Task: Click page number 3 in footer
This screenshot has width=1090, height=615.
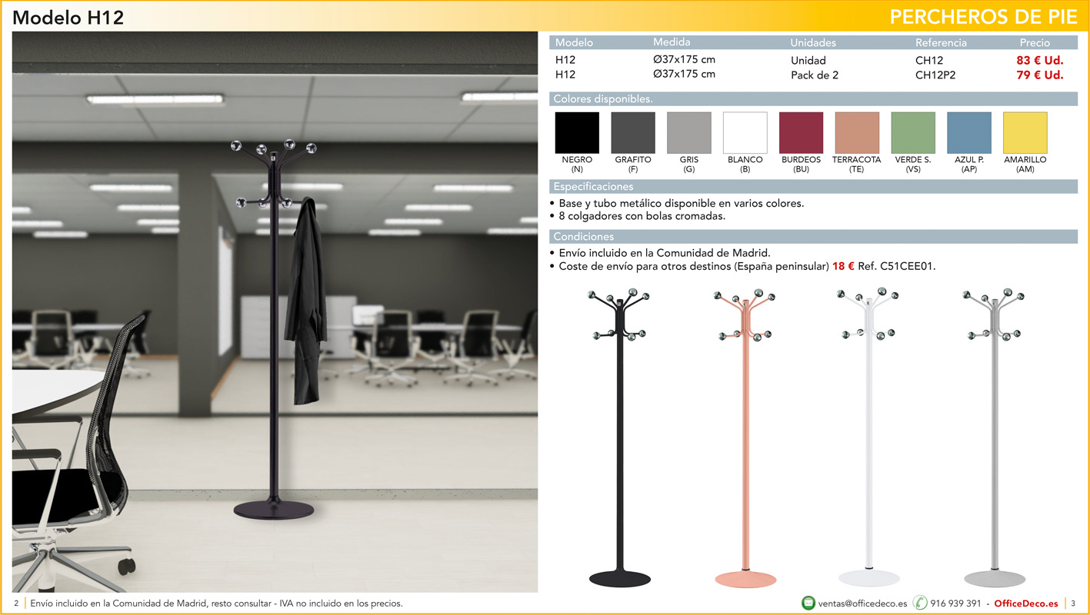Action: coord(1073,603)
